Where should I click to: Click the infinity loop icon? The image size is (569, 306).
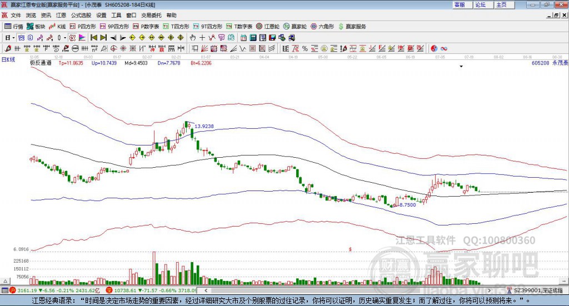click(444, 48)
